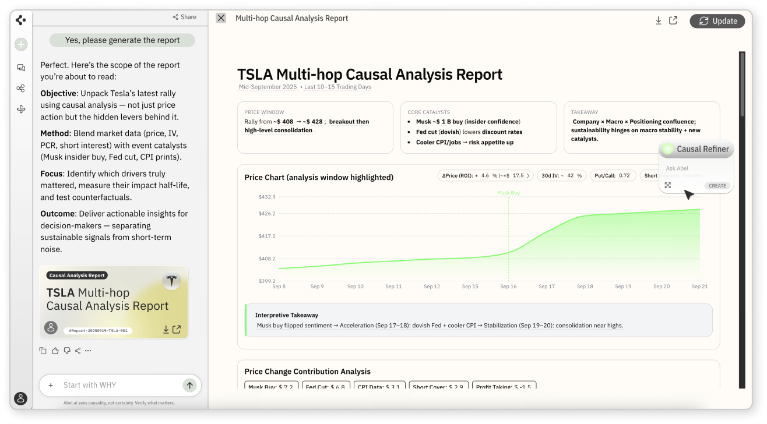Click the graph nodes icon in the sidebar
The image size is (767, 424).
pos(21,89)
